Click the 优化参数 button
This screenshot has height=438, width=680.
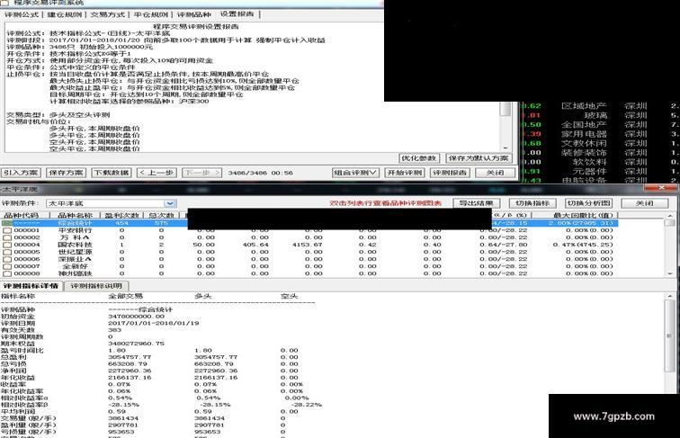(419, 158)
